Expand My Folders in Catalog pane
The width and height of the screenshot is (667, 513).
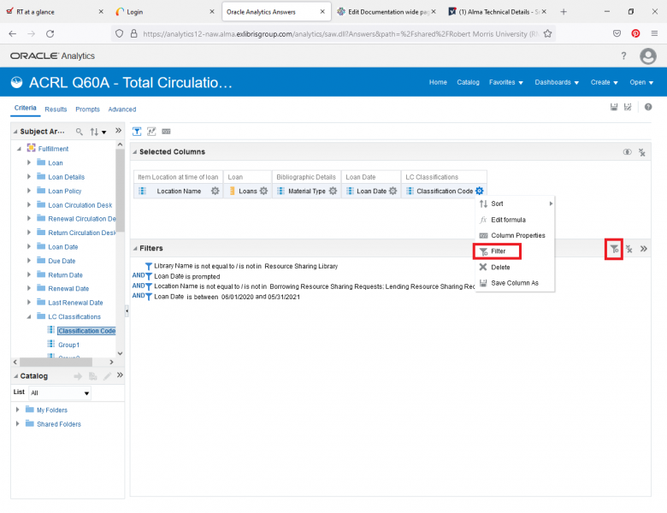coord(17,410)
